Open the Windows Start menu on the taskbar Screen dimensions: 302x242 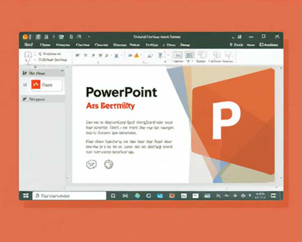[26, 195]
